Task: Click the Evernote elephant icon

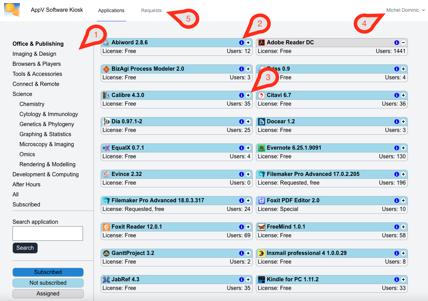Action: tap(261, 148)
